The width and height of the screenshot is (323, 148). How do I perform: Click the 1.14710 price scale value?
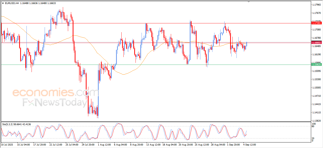316,96
